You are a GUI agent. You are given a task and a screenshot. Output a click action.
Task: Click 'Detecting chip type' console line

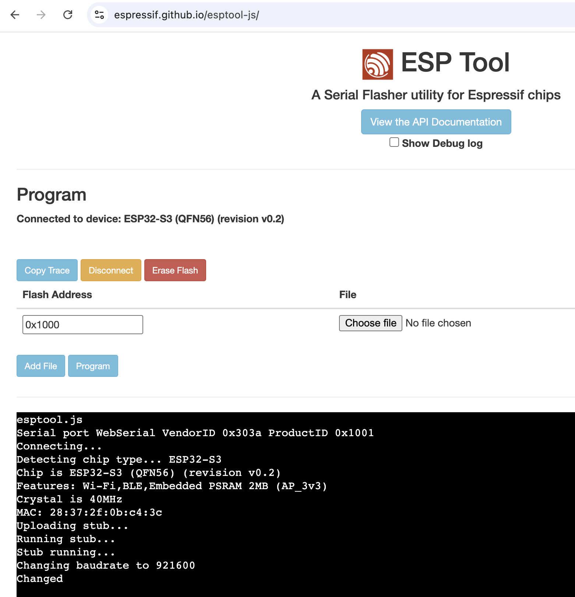pyautogui.click(x=119, y=459)
